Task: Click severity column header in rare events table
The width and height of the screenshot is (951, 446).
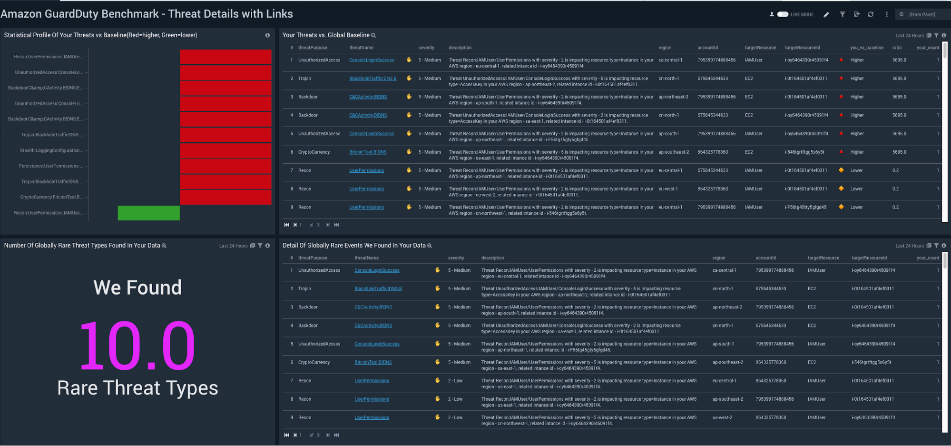Action: coord(456,258)
